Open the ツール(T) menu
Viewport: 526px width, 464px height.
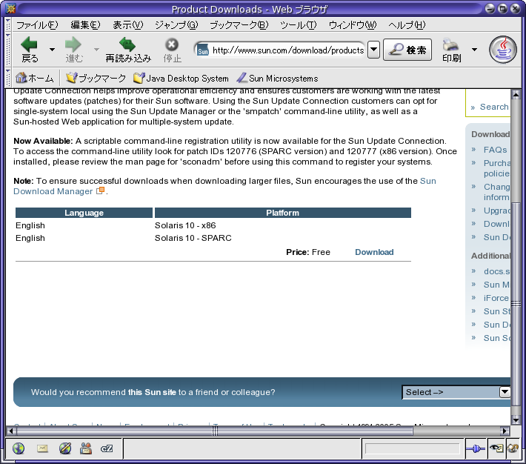point(299,25)
